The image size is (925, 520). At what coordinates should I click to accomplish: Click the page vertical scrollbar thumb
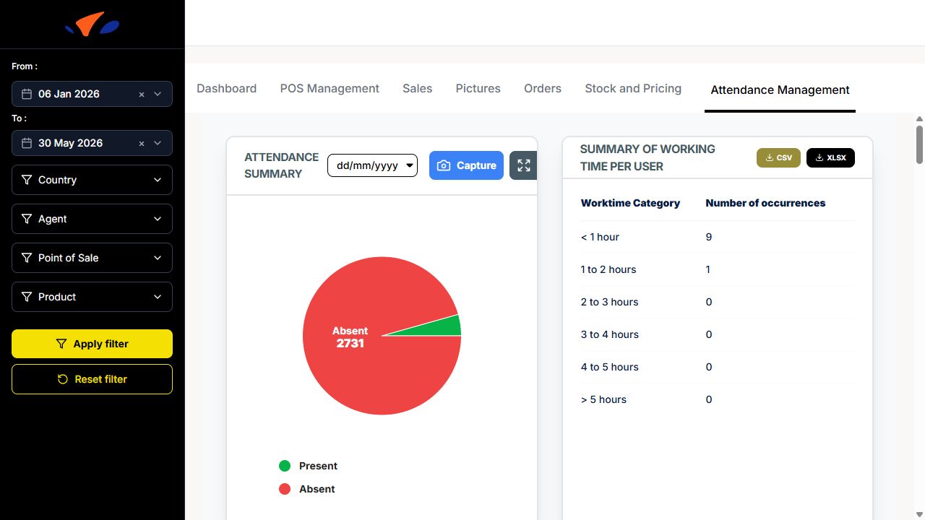click(x=919, y=144)
